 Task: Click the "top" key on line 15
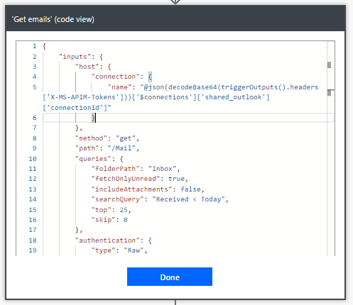click(101, 210)
